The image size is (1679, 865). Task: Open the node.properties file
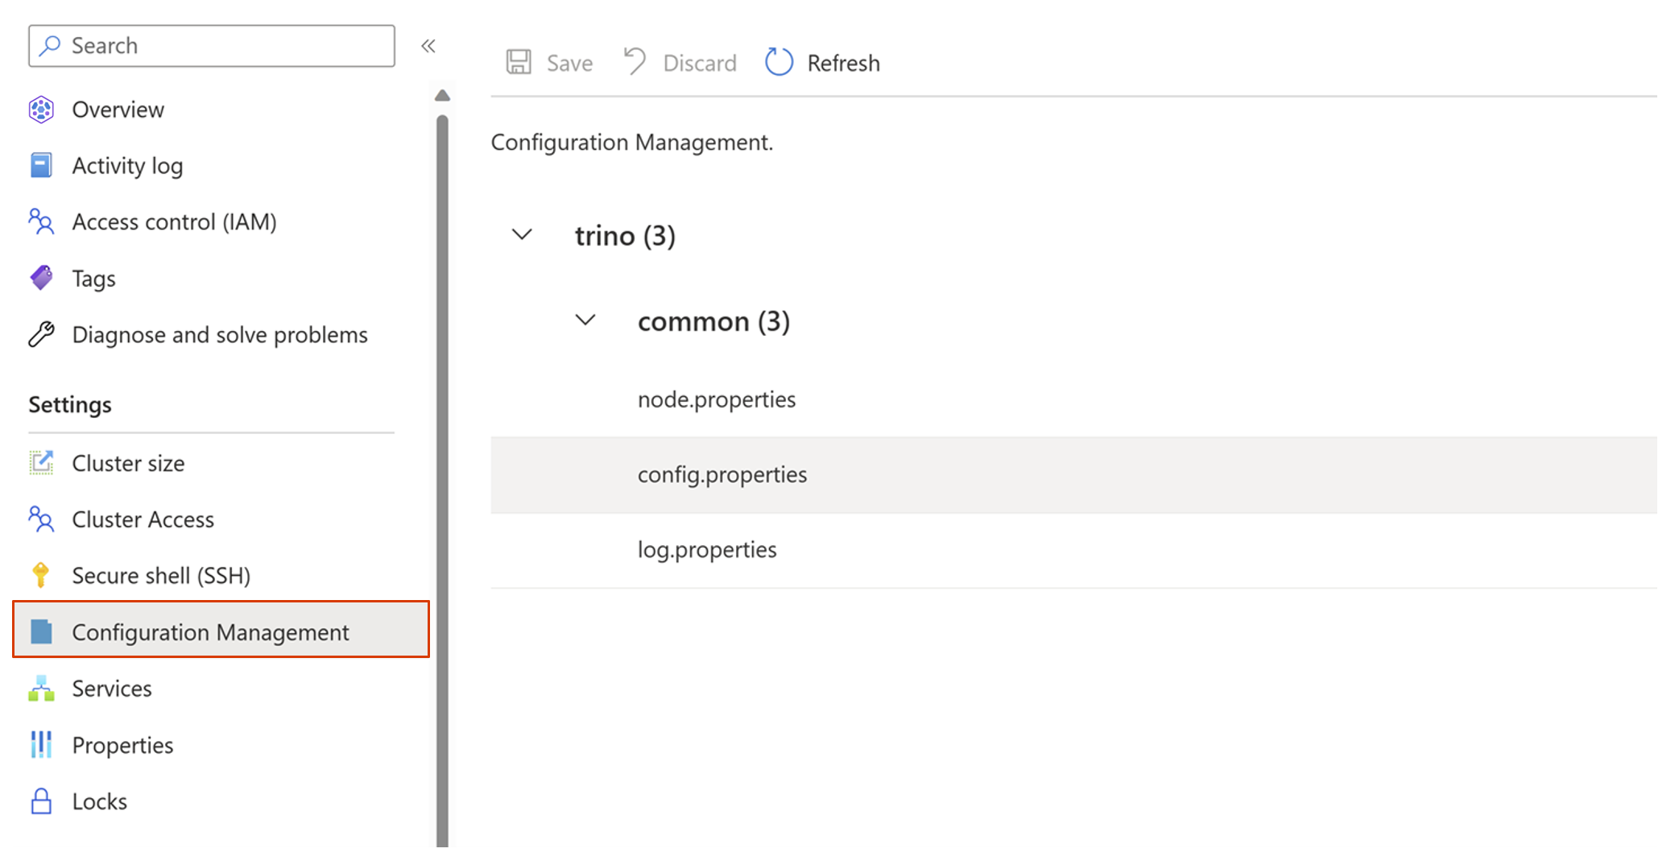(x=716, y=399)
